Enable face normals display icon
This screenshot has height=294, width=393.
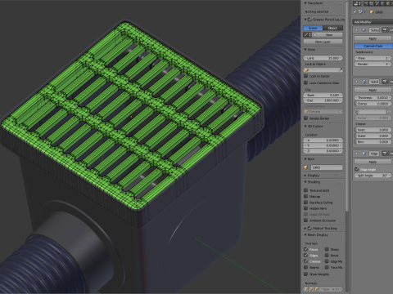pyautogui.click(x=316, y=289)
